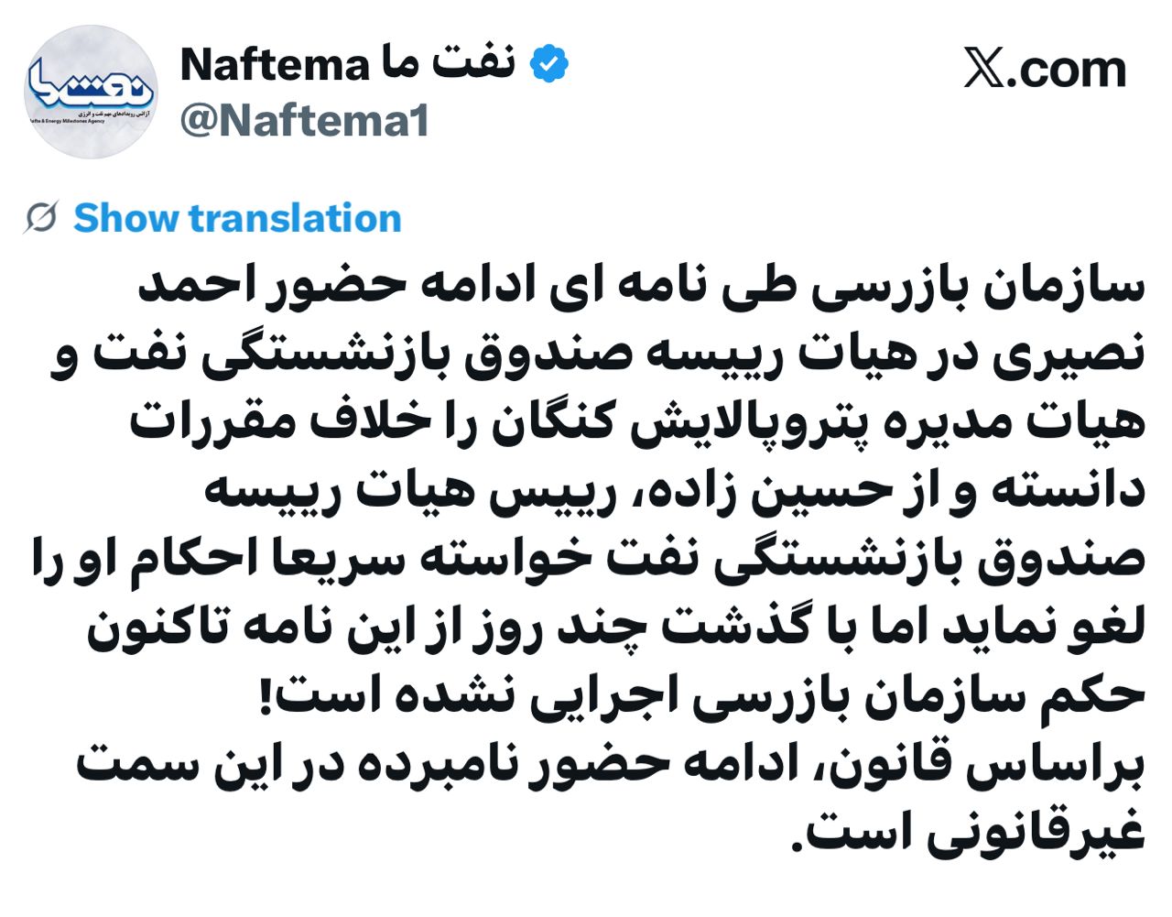Open the @Naftema1 handle

pyautogui.click(x=305, y=121)
